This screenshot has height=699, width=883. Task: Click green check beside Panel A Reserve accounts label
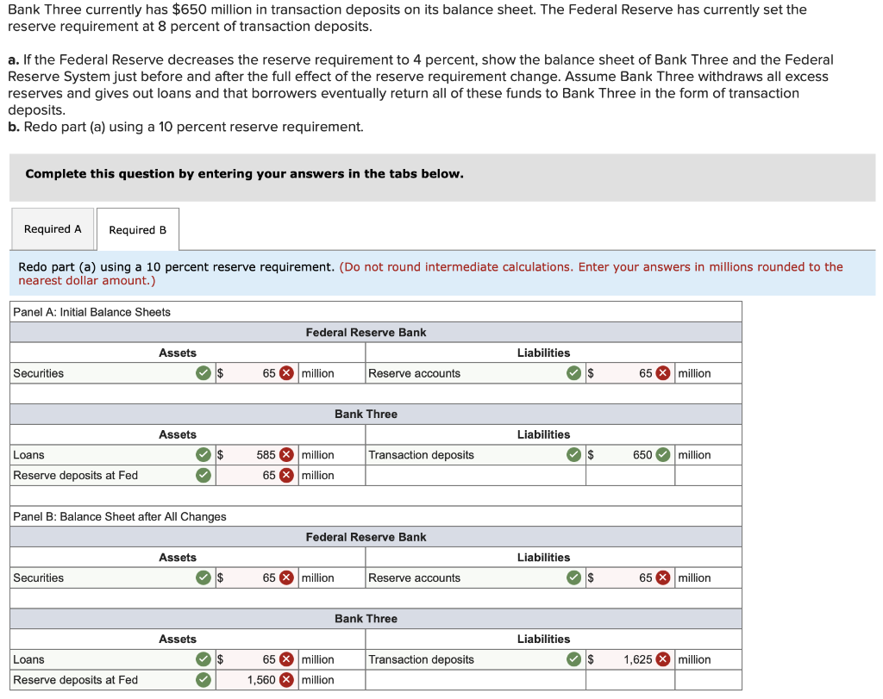[x=573, y=373]
